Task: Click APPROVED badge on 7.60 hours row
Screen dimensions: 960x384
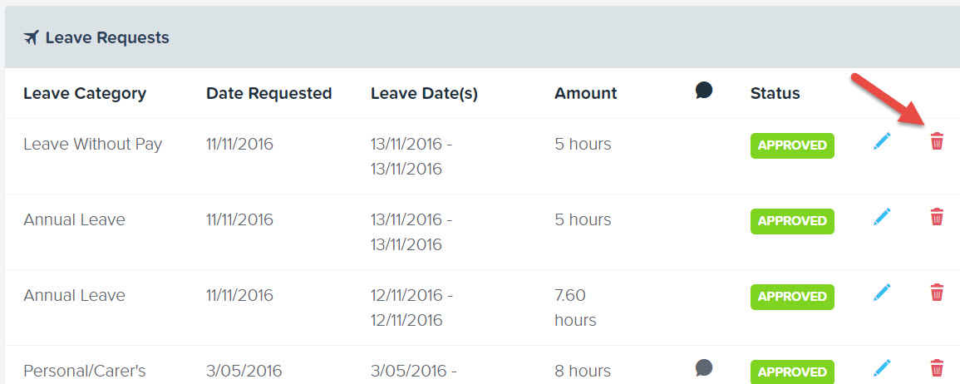Action: [x=792, y=297]
